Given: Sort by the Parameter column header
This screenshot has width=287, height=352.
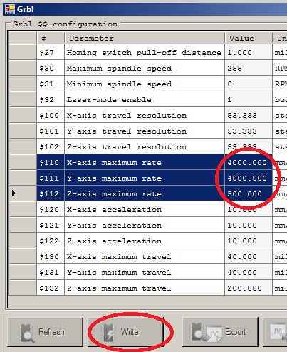Looking at the screenshot, I should [145, 39].
